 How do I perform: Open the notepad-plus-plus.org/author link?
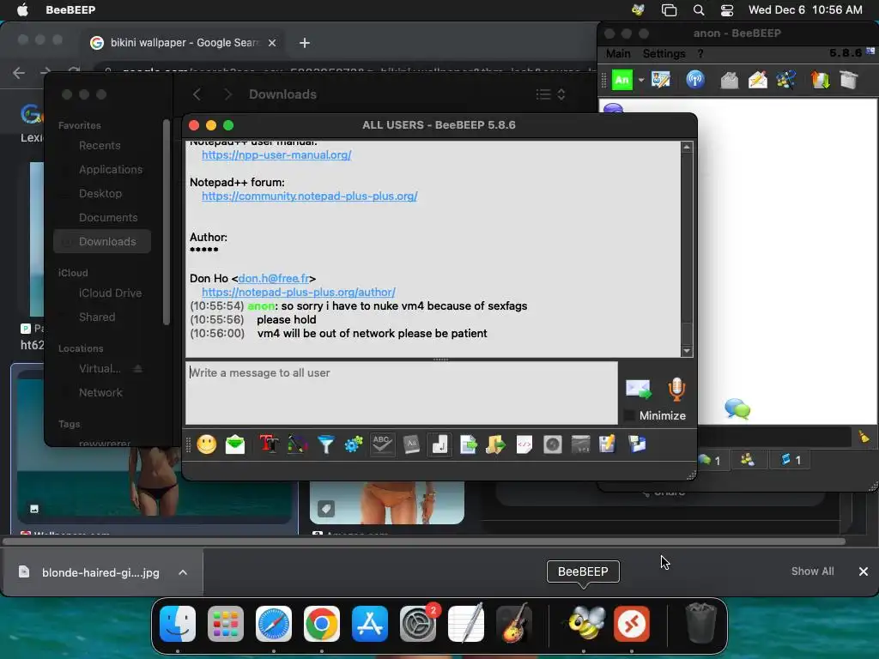298,293
